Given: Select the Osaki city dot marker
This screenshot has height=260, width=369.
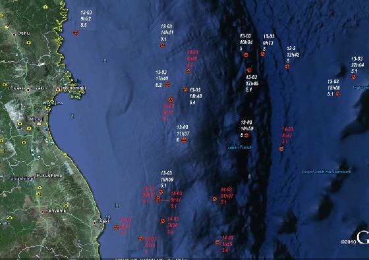Looking at the screenshot, I should 28,90.
